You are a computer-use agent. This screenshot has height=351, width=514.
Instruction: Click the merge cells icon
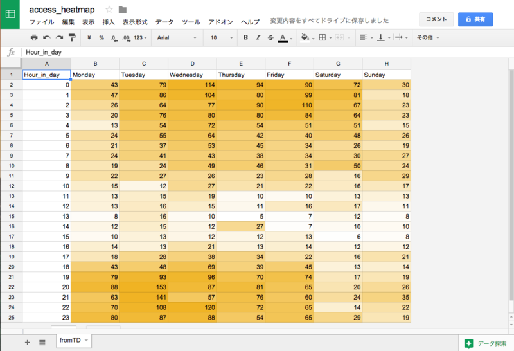tap(340, 37)
